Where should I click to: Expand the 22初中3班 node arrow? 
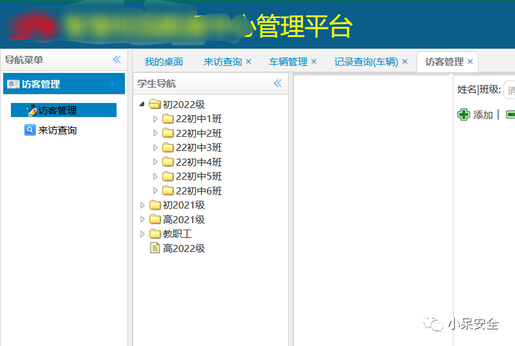tap(156, 148)
